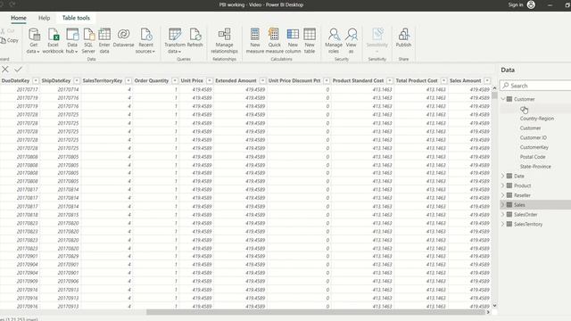This screenshot has width=571, height=321.
Task: Open the Get data menu
Action: click(34, 41)
